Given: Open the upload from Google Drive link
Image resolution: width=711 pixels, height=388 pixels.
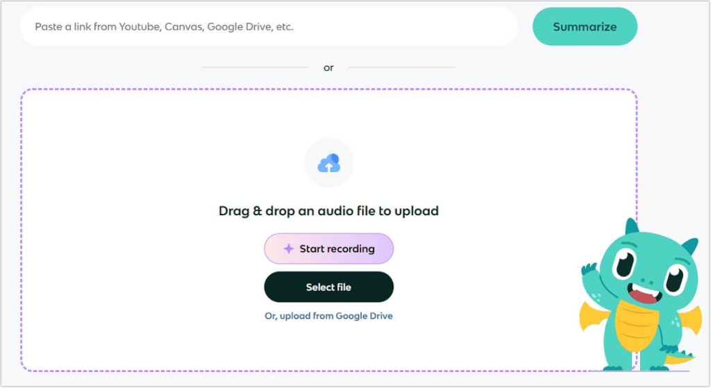Looking at the screenshot, I should click(x=328, y=316).
